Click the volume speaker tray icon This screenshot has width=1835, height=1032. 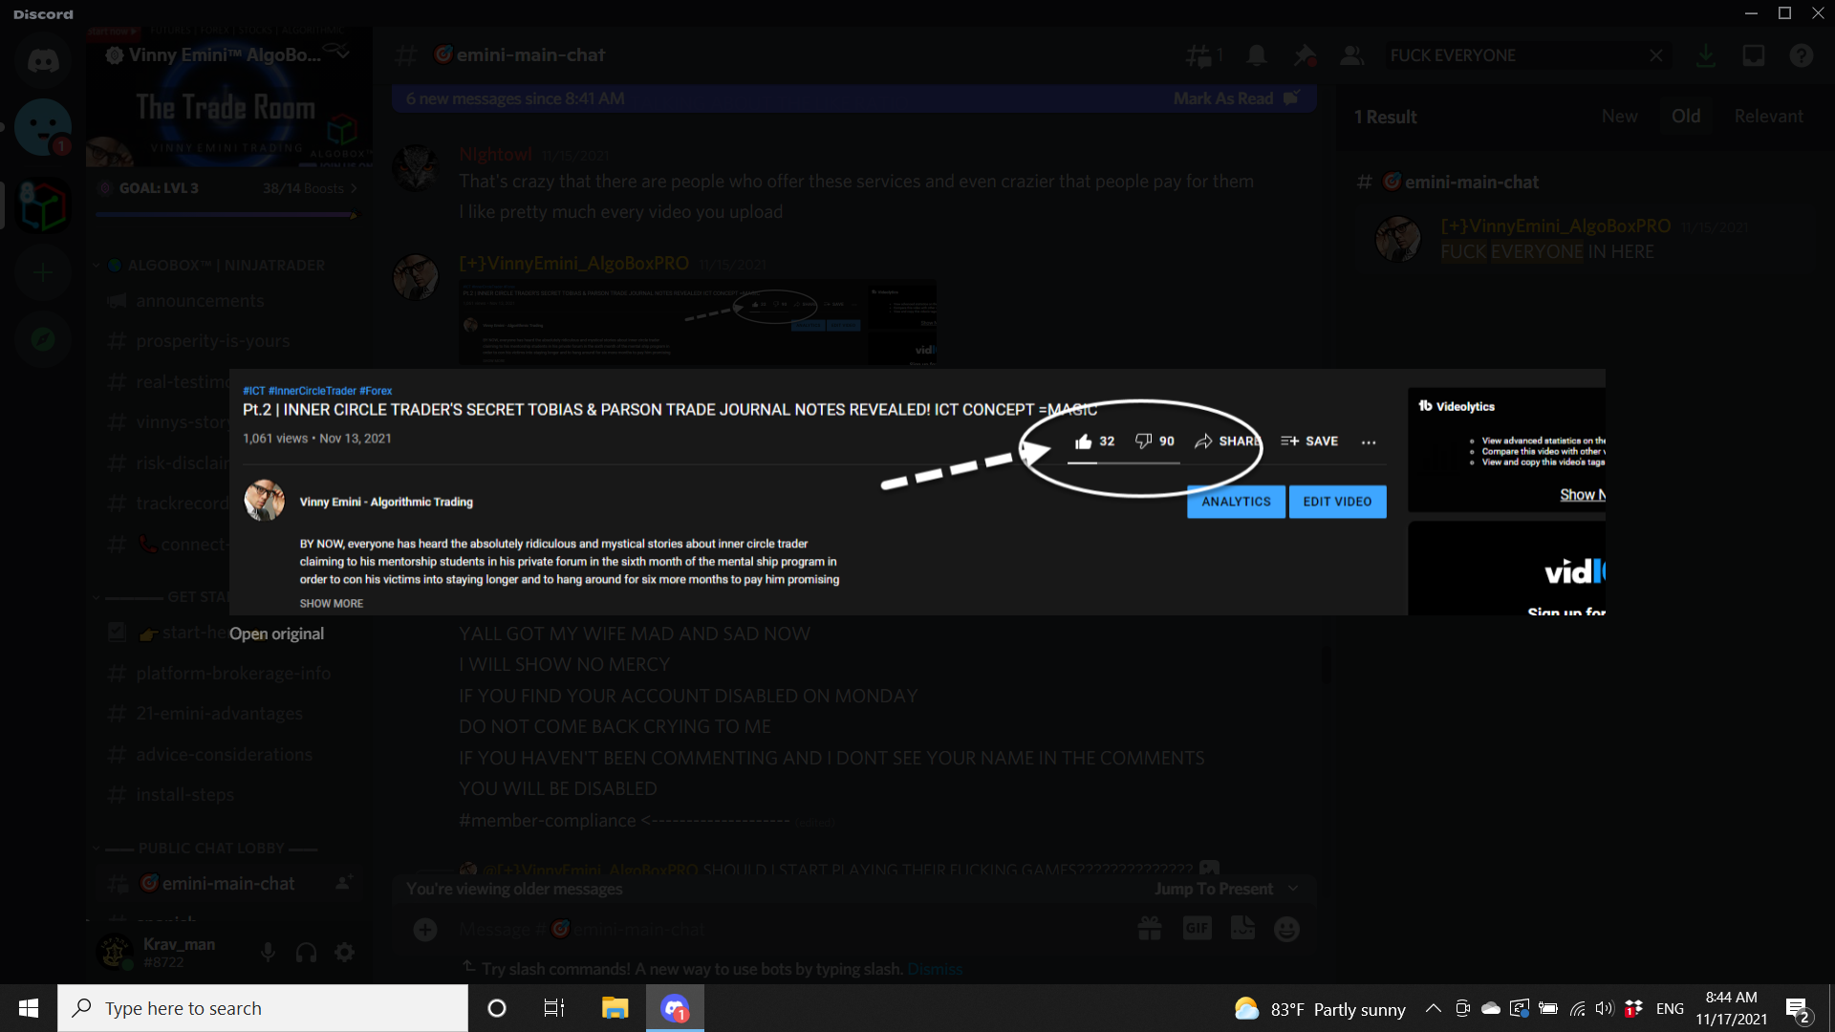coord(1604,1008)
